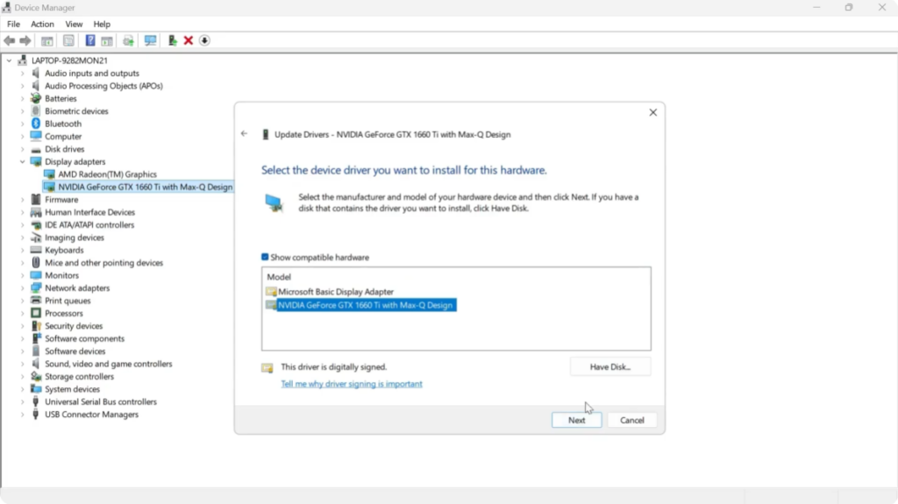Click the Properties toolbar icon
898x504 pixels.
pos(68,40)
